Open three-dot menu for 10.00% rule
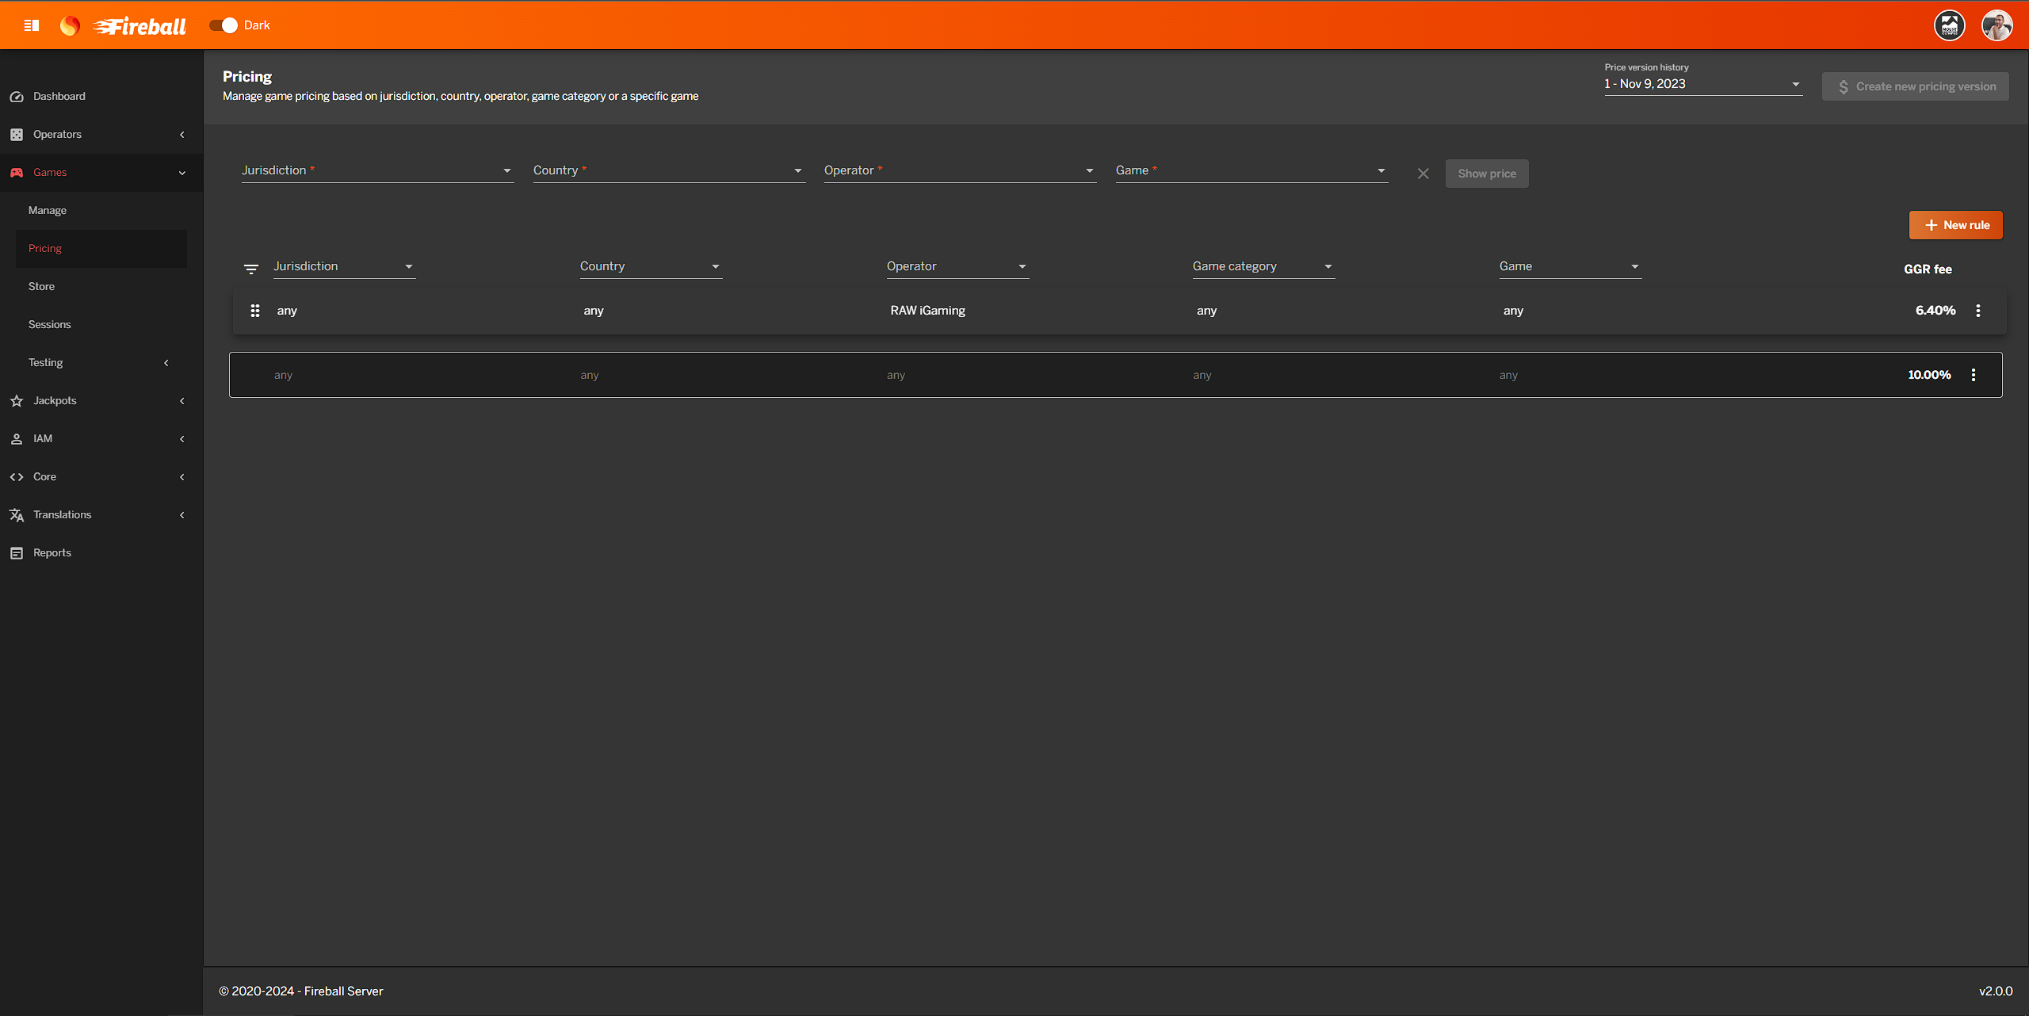This screenshot has width=2029, height=1016. (x=1974, y=375)
